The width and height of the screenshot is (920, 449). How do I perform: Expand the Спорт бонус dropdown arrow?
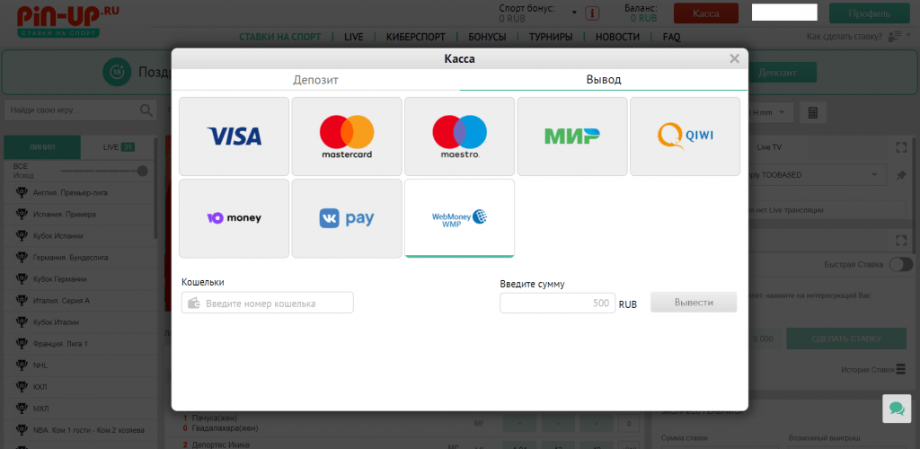click(x=574, y=13)
